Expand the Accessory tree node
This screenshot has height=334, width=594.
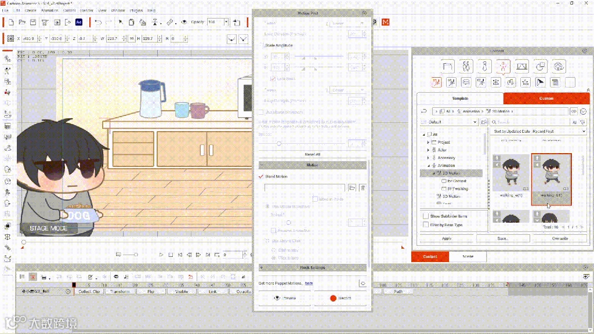(x=429, y=158)
